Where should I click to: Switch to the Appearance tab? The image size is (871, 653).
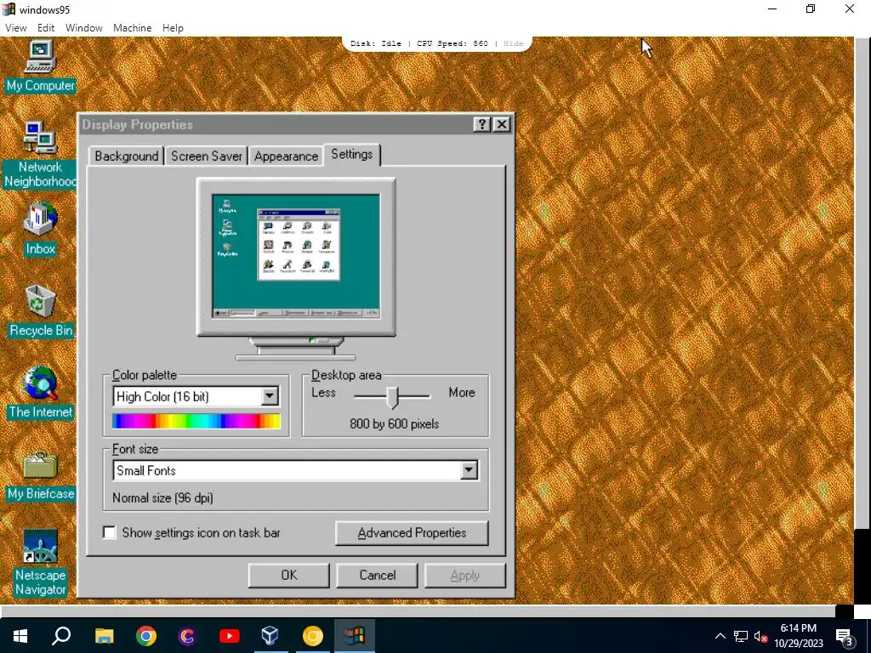point(286,156)
